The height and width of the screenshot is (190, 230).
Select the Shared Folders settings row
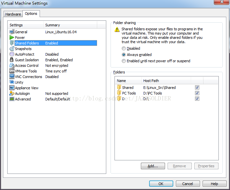coord(53,43)
